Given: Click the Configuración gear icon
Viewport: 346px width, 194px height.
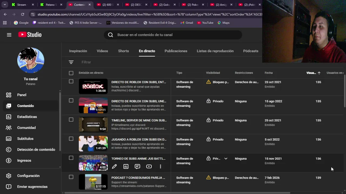Looking at the screenshot, I should tap(9, 176).
